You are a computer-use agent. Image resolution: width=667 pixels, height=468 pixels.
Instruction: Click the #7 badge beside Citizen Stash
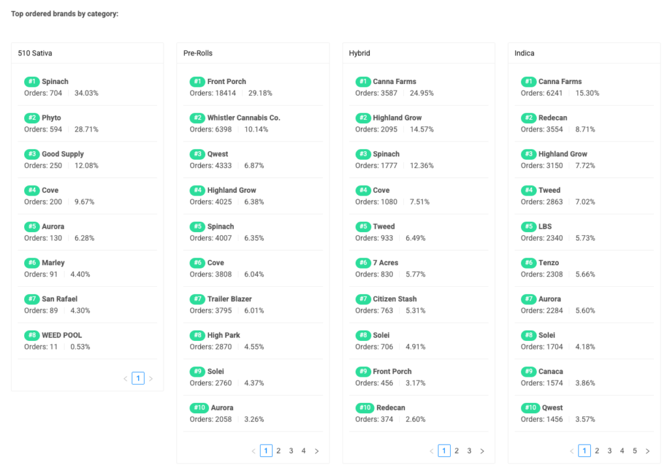click(x=363, y=299)
